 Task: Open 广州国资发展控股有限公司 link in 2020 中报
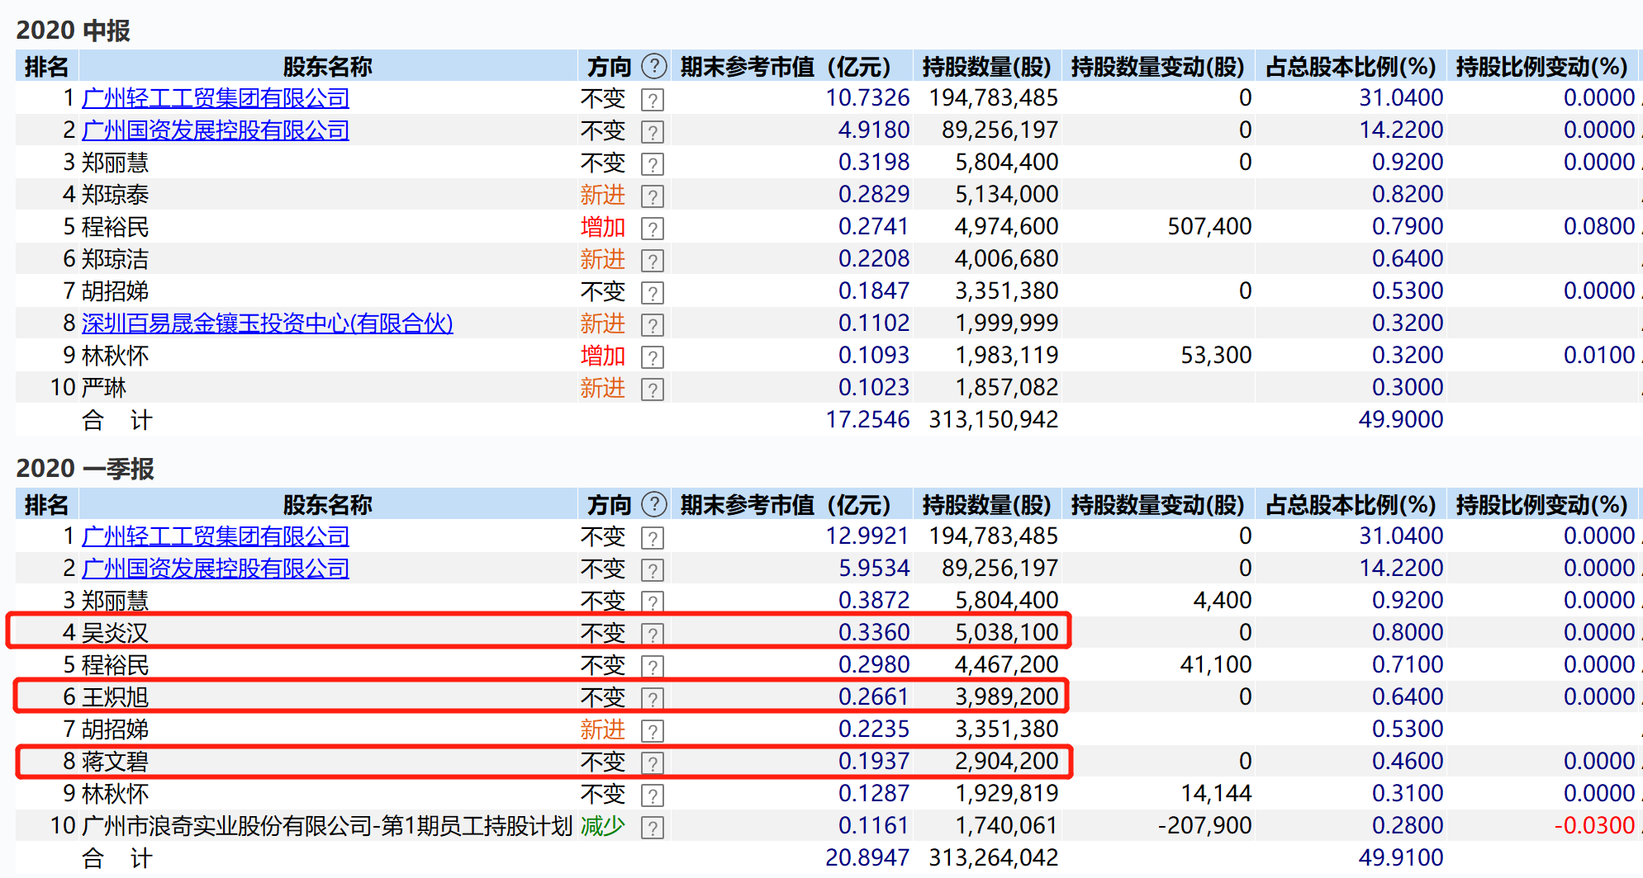click(216, 130)
